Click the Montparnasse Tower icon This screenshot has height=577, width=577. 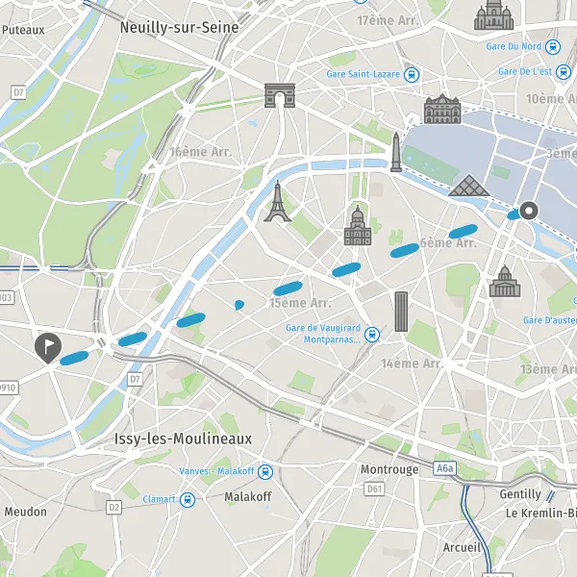click(x=401, y=312)
